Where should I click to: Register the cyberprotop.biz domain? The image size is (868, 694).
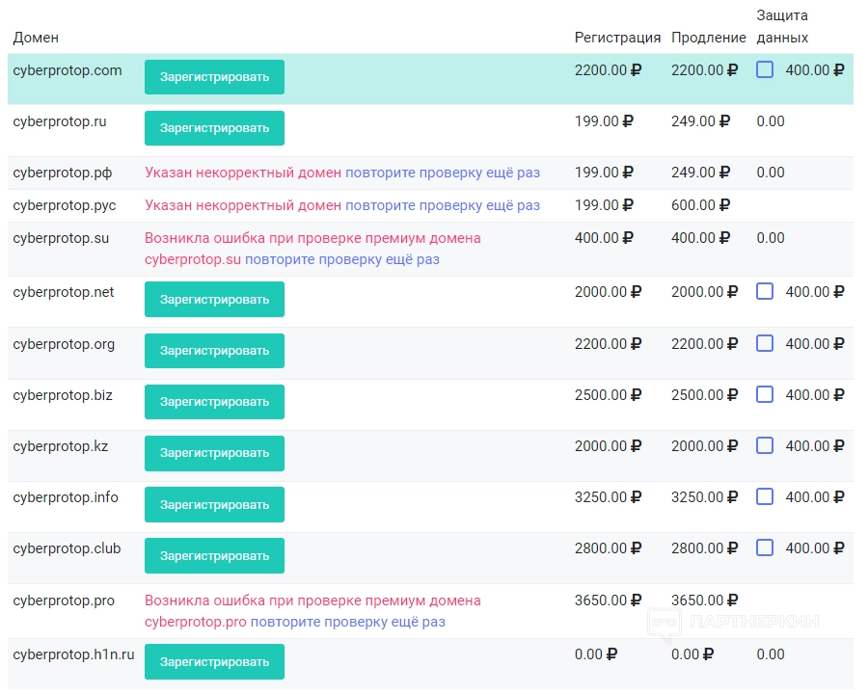tap(214, 402)
